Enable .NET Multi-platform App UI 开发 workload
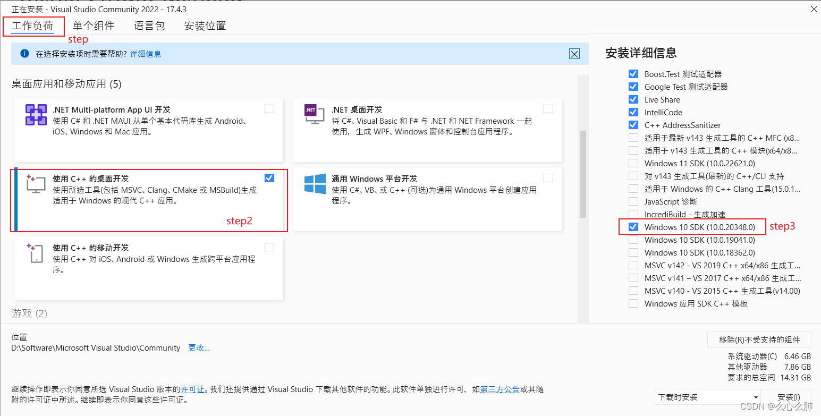 269,109
